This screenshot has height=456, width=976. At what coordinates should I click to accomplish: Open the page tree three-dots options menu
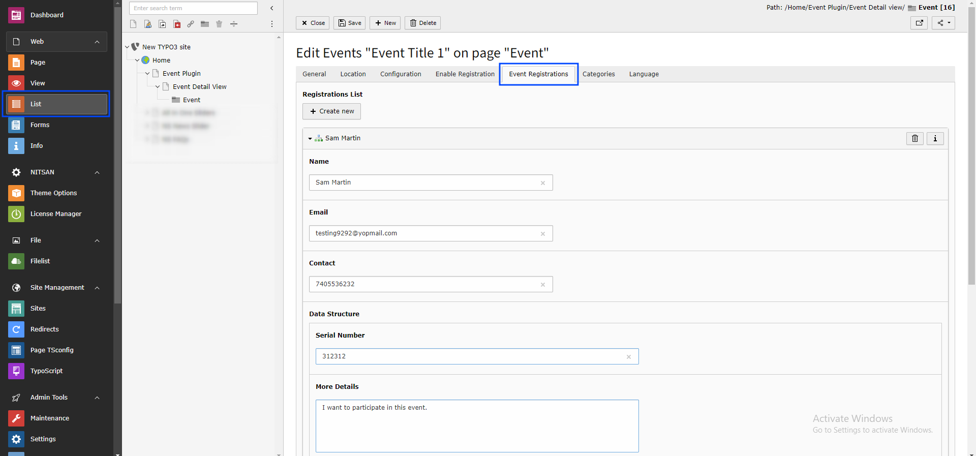click(272, 24)
